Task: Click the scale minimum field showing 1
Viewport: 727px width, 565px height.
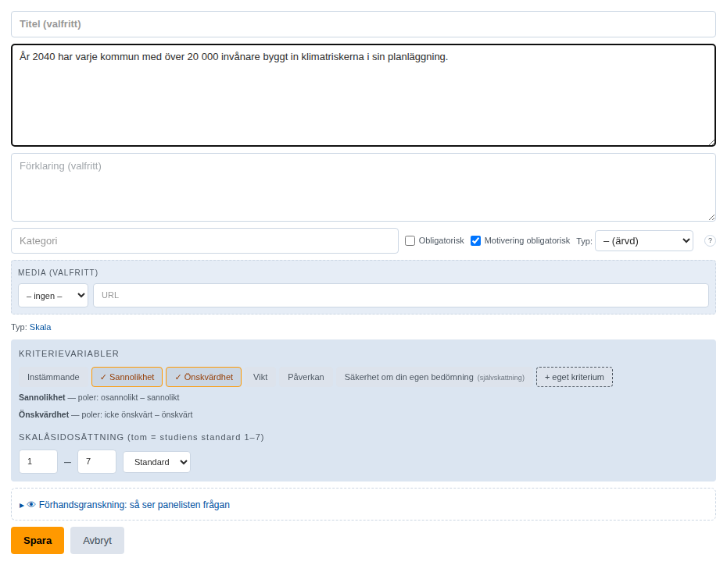Action: 38,461
